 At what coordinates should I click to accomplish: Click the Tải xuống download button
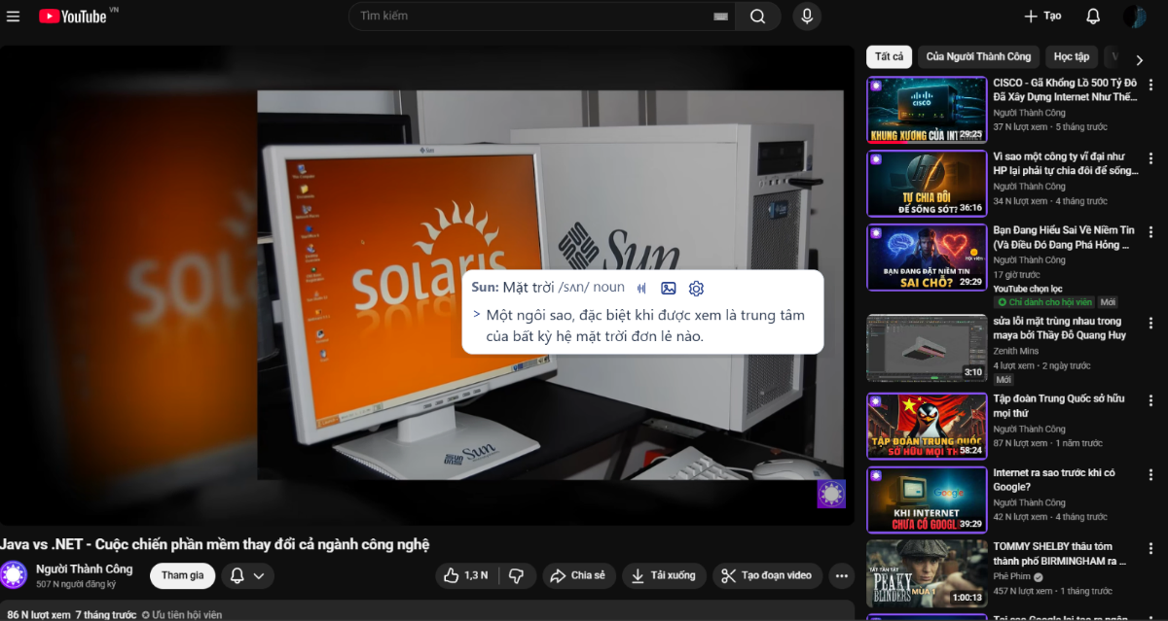pos(664,575)
